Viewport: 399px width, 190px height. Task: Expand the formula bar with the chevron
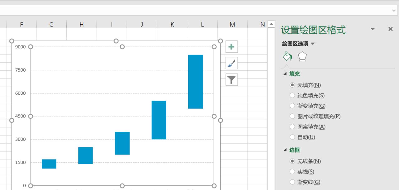tap(394, 10)
